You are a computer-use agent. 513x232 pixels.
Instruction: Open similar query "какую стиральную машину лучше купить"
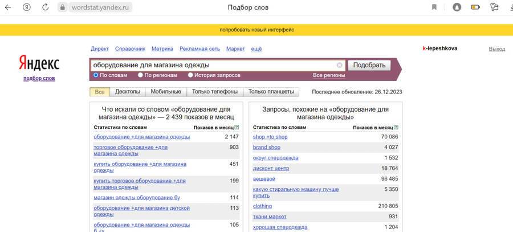click(296, 193)
